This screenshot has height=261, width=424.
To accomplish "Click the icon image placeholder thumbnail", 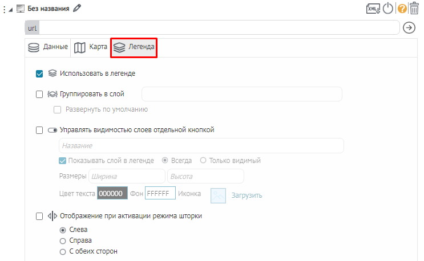I will coord(219,195).
